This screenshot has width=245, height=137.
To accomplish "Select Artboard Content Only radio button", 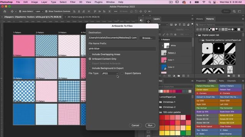I will click(x=90, y=59).
